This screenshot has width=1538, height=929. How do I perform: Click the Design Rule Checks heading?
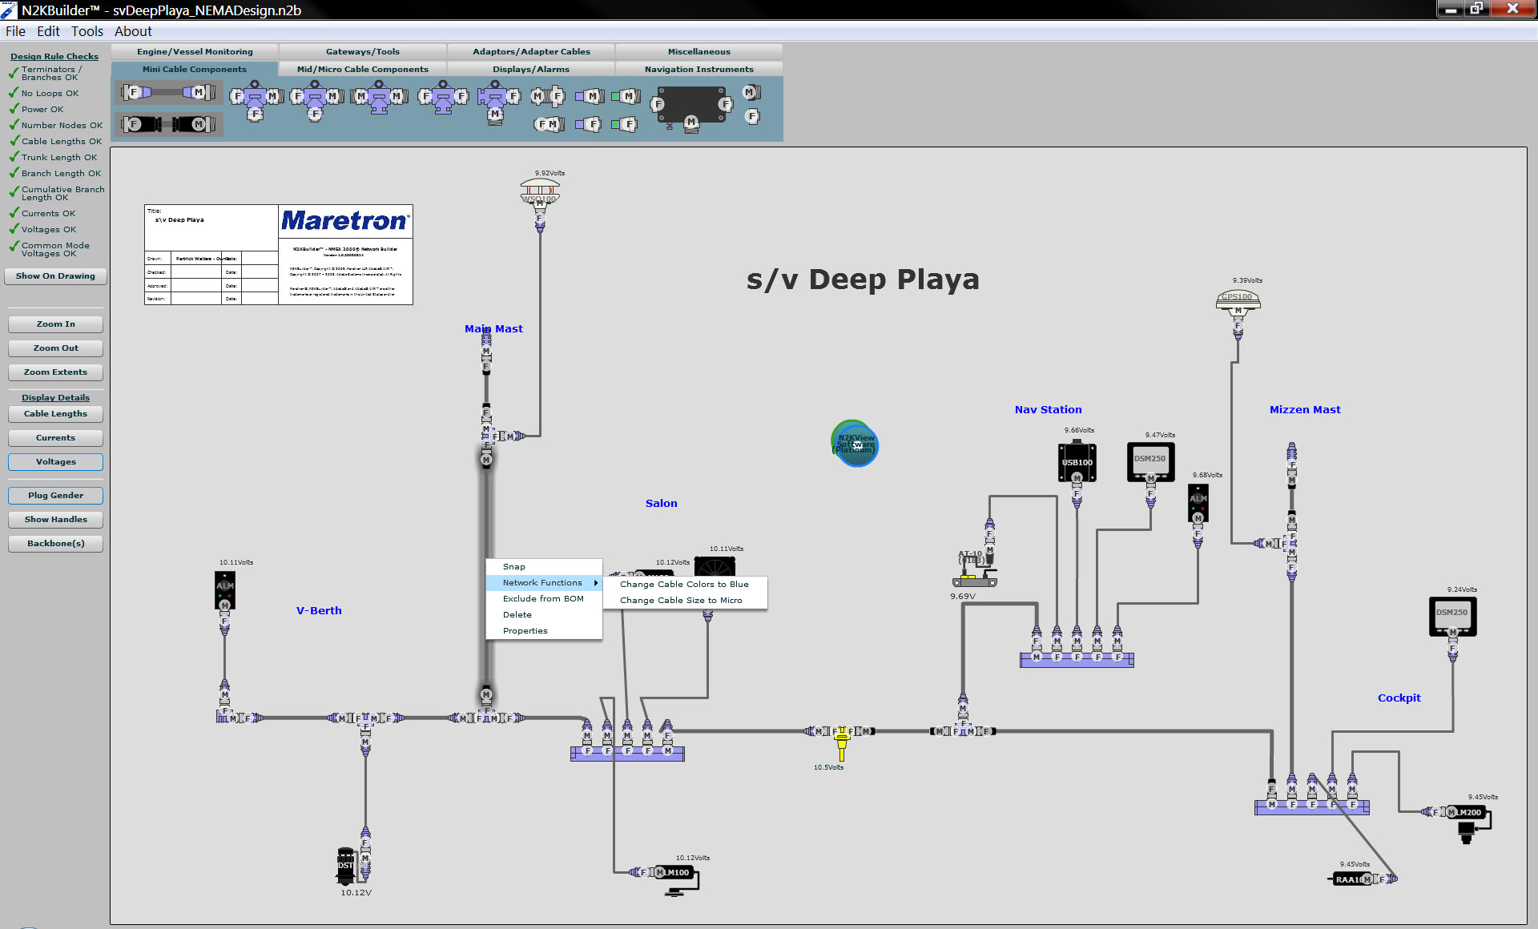54,57
